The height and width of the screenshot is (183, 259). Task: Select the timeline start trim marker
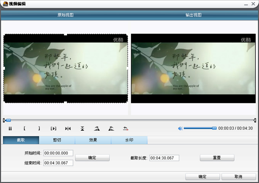pyautogui.click(x=4, y=120)
